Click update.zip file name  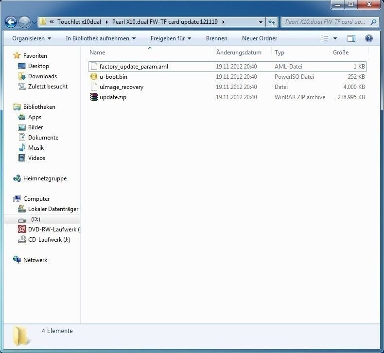tap(113, 97)
